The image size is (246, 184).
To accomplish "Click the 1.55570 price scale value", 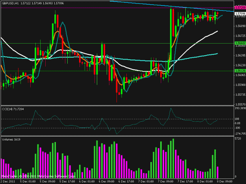I will click(240, 104).
